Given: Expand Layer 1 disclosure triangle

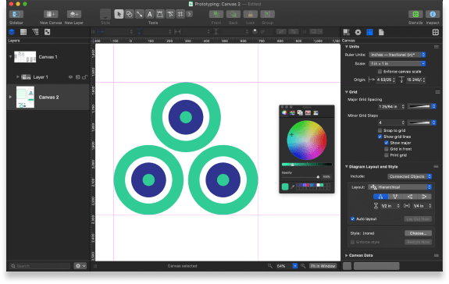Looking at the screenshot, I should click(17, 76).
